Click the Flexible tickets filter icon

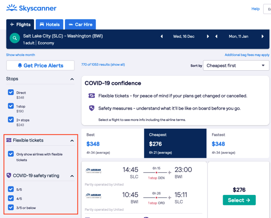(9, 140)
